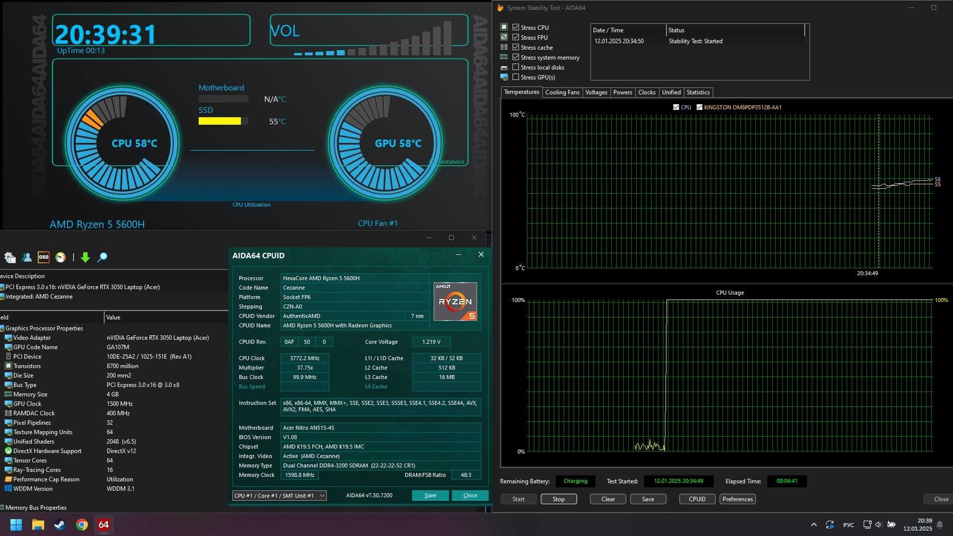Image resolution: width=953 pixels, height=536 pixels.
Task: Click the Value column header
Action: [x=166, y=317]
